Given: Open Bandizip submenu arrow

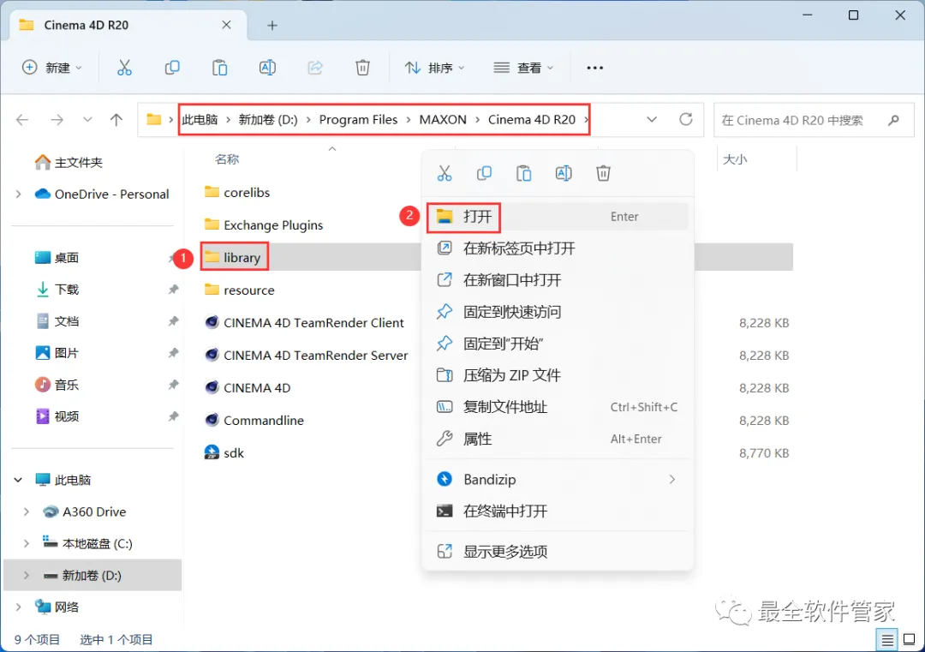Looking at the screenshot, I should 672,480.
